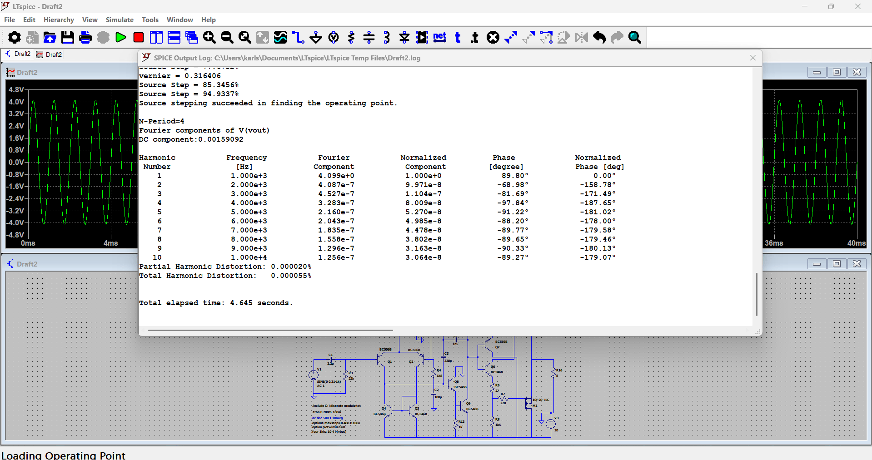Image resolution: width=872 pixels, height=460 pixels.
Task: Cascade windows icon
Action: (192, 37)
